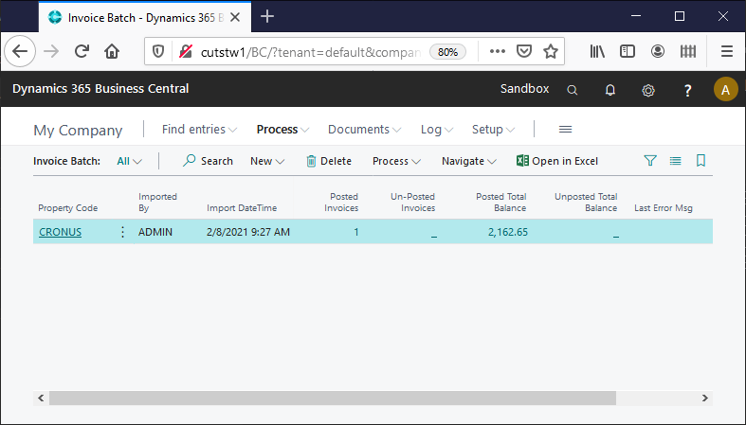Select the Invoice Batch browser tab
This screenshot has width=746, height=425.
[x=145, y=18]
